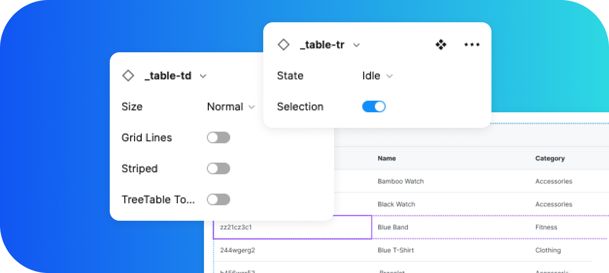The height and width of the screenshot is (273, 609).
Task: Open the three-dots more options menu
Action: [x=472, y=45]
